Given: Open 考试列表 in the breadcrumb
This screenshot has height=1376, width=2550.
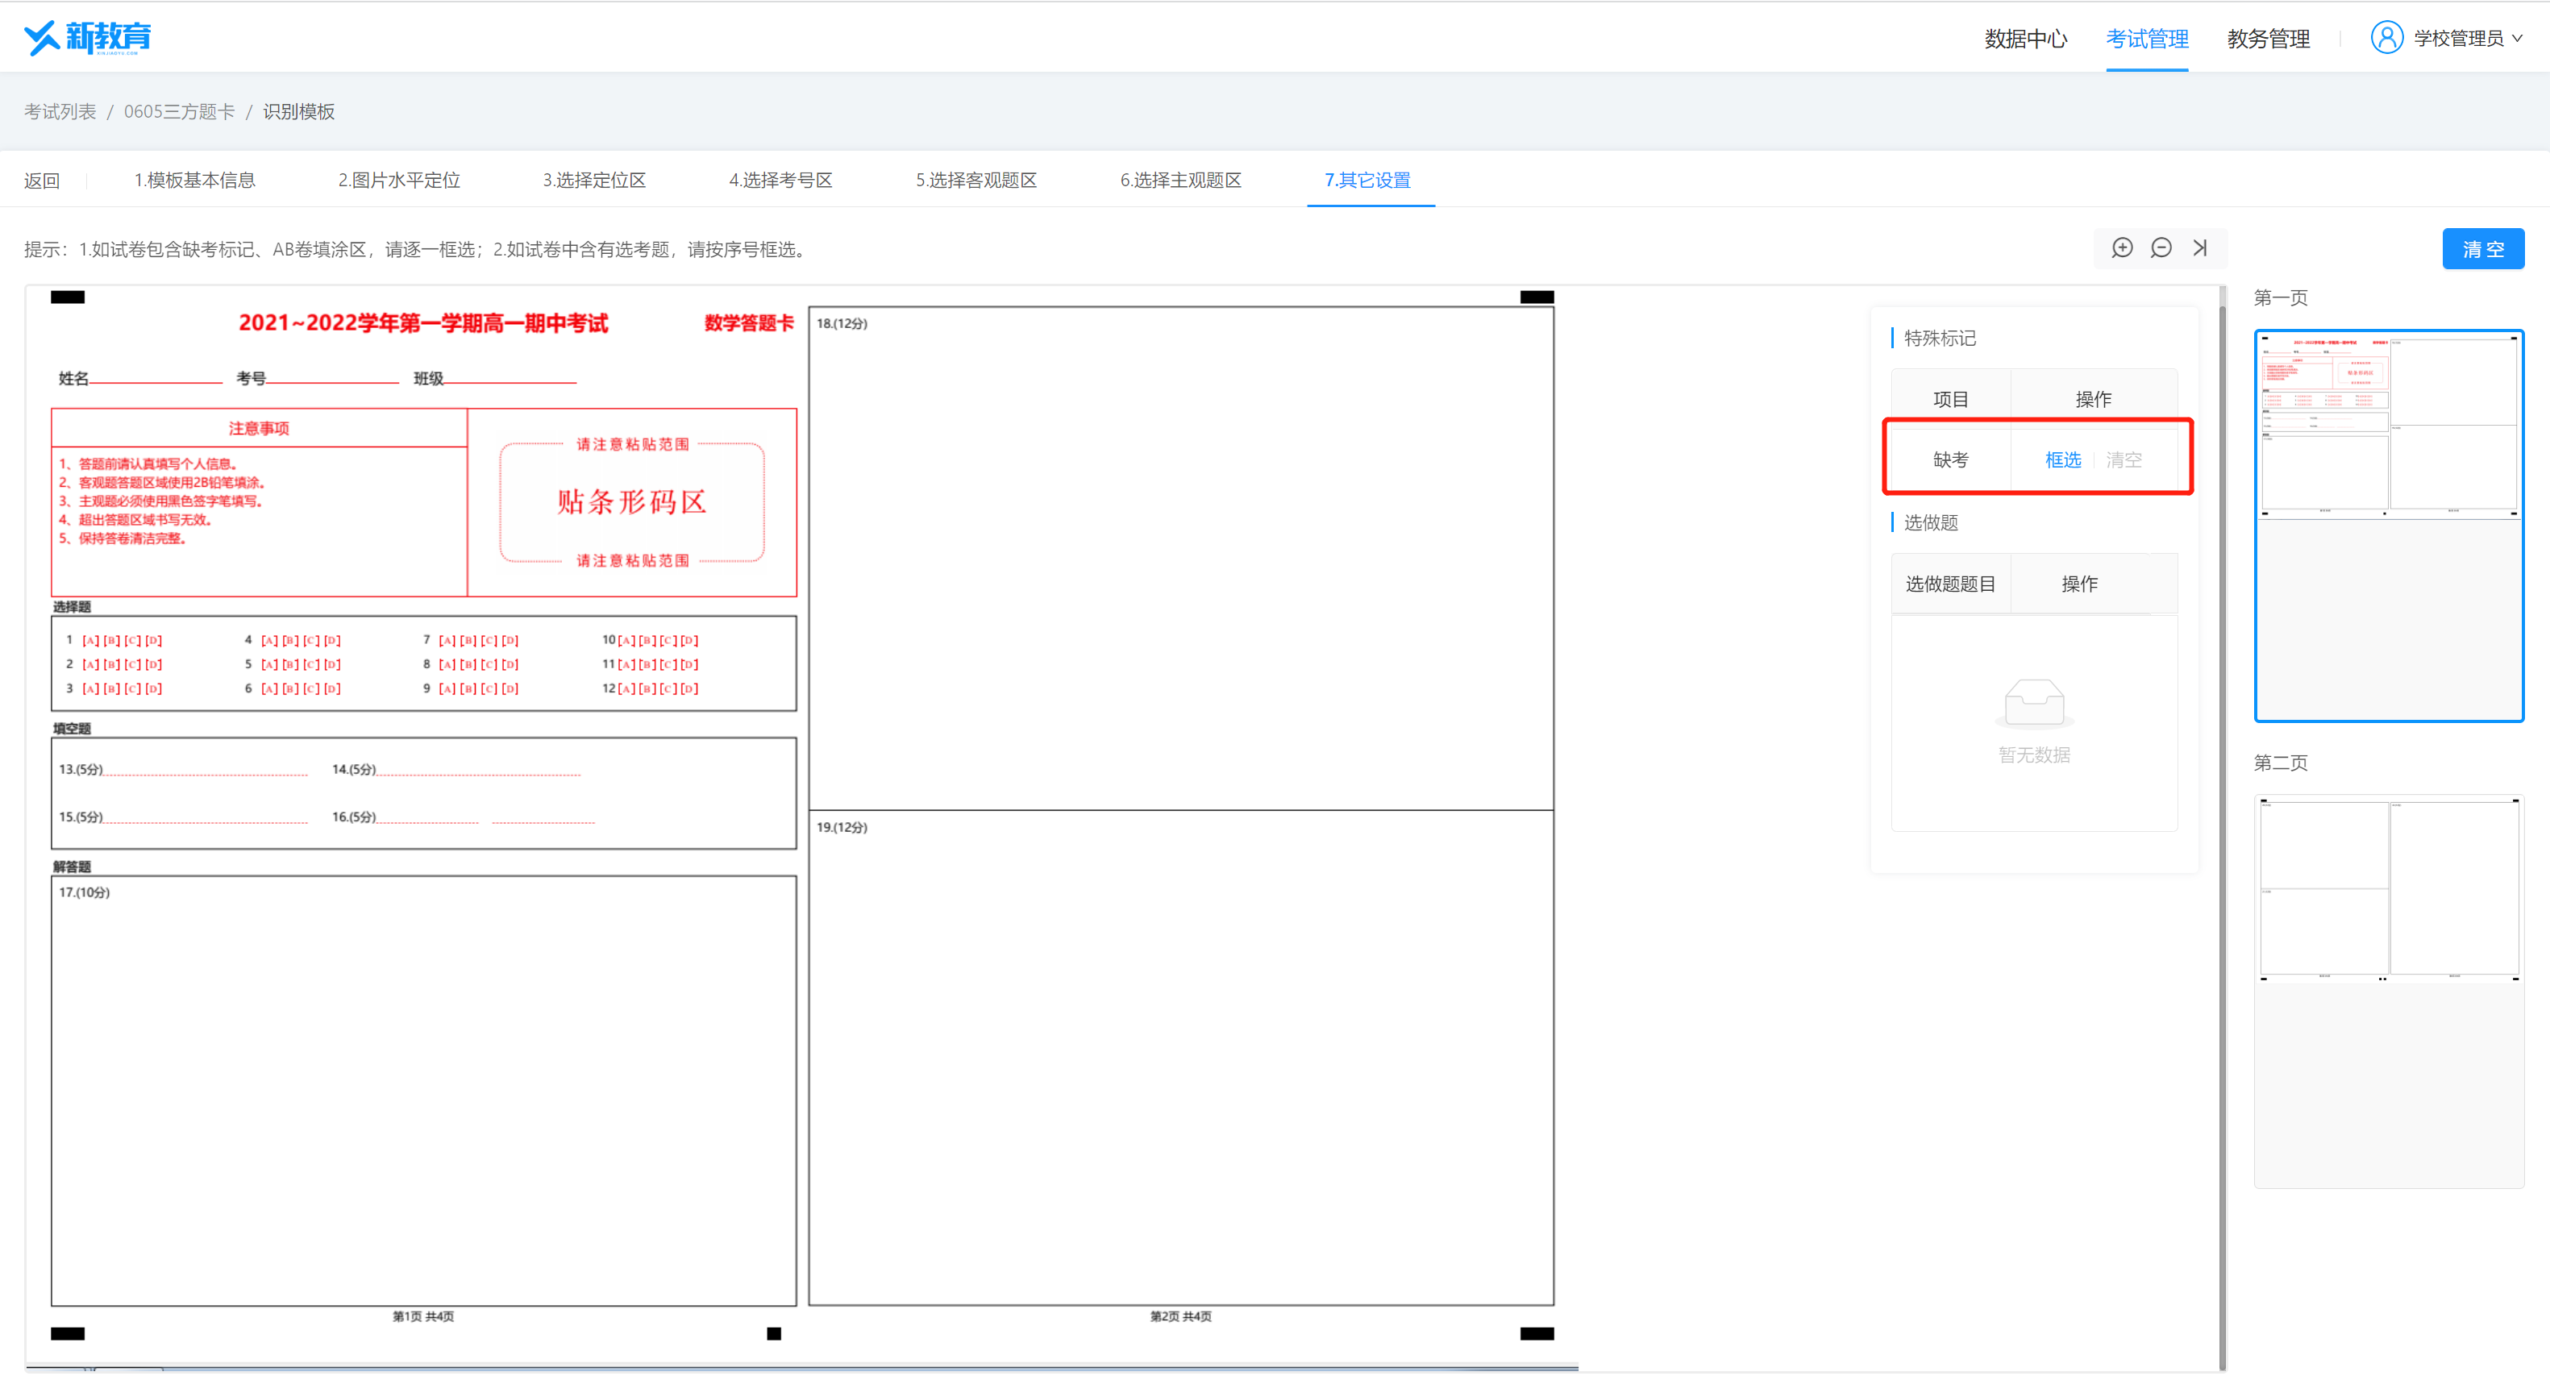Looking at the screenshot, I should pos(60,112).
